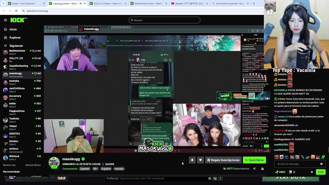Focus the Buscar search box
Screen dimensions: 329x185
coord(164,20)
